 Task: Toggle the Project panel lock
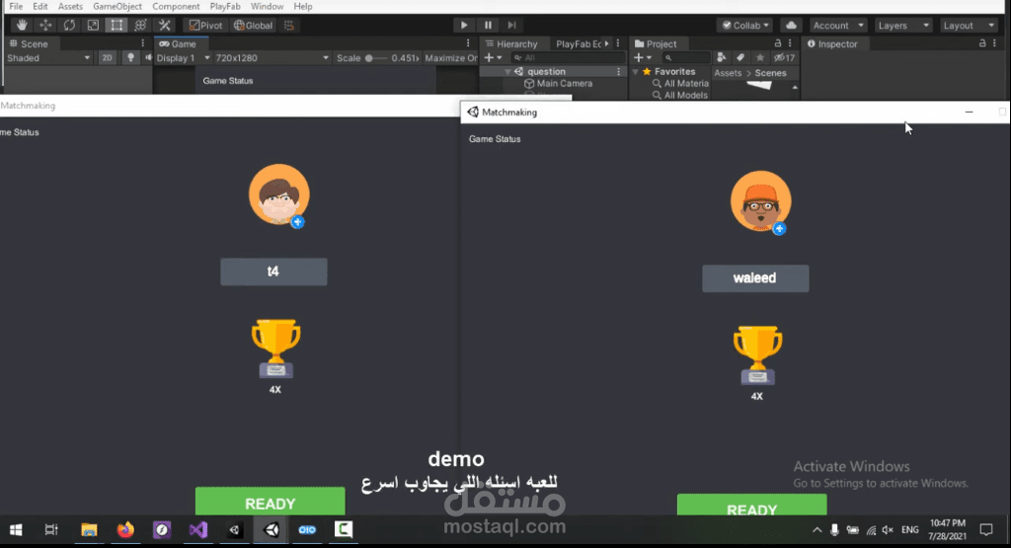point(778,43)
